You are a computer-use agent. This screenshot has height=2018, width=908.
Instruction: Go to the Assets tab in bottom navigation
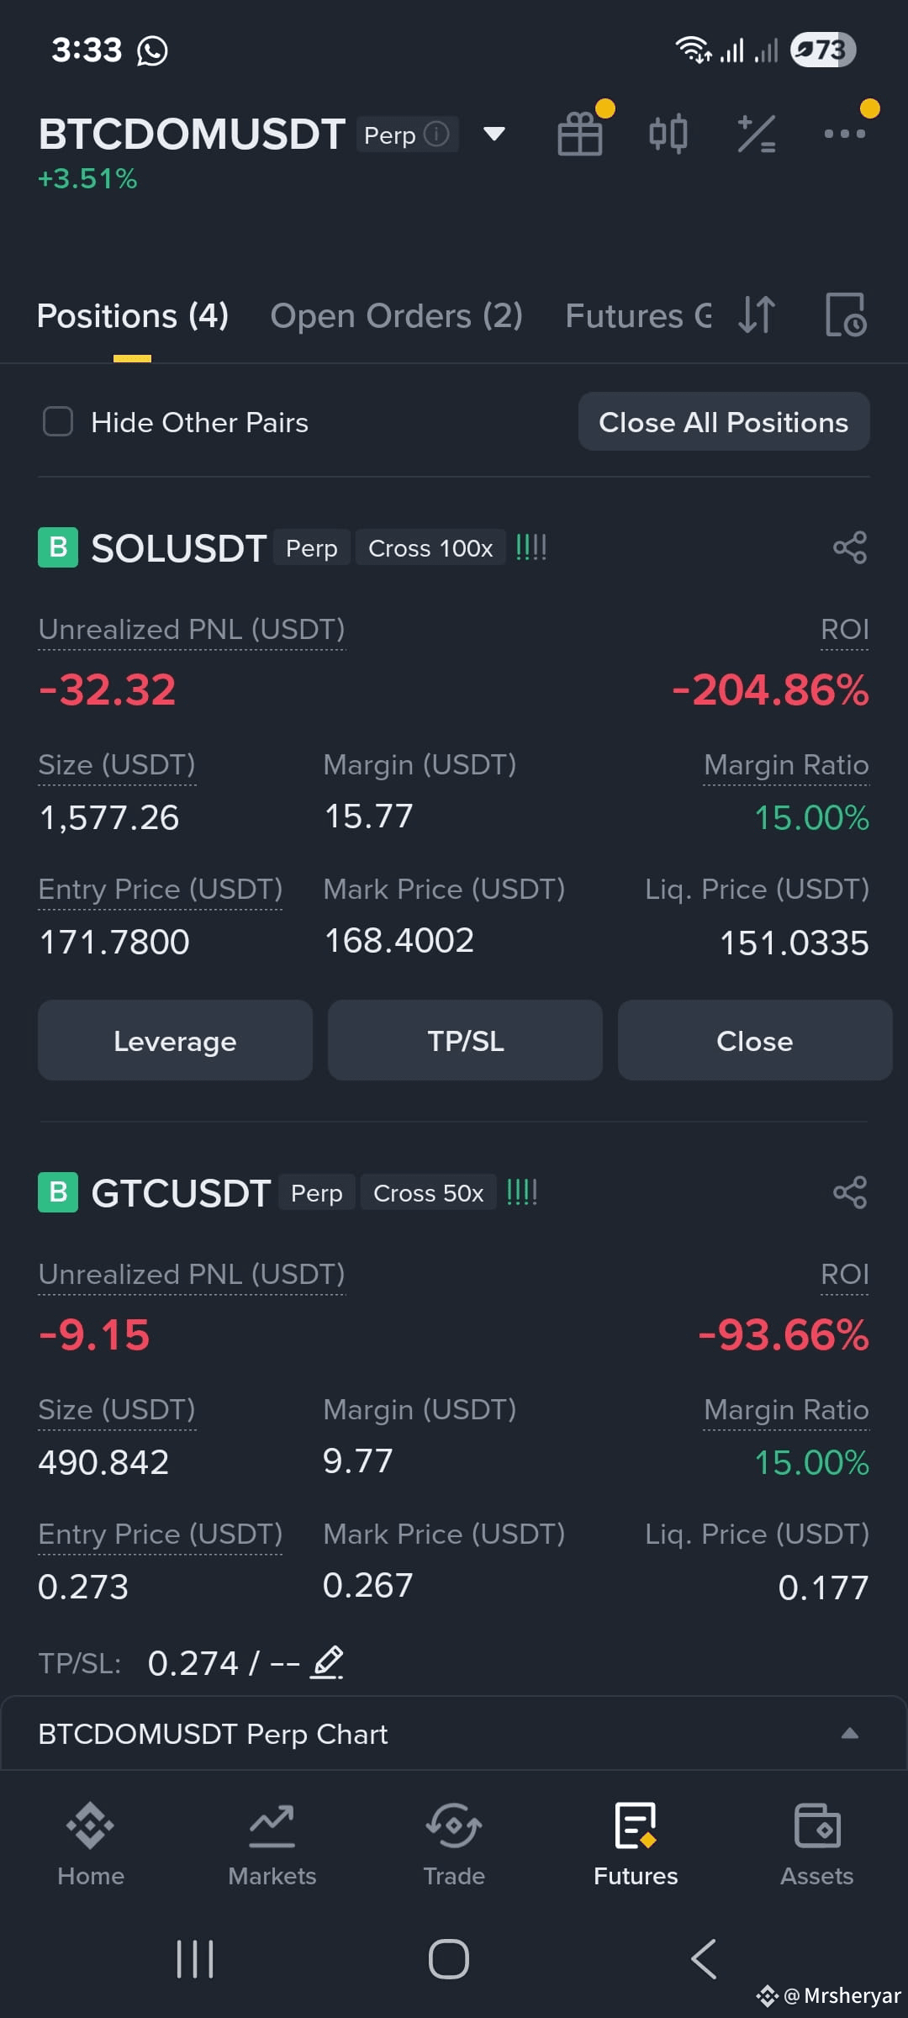click(817, 1845)
